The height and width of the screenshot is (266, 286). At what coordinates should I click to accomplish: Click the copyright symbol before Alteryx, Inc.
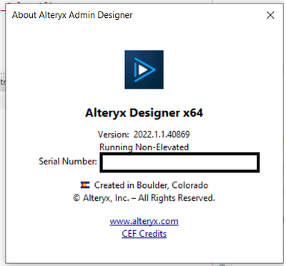click(x=77, y=198)
